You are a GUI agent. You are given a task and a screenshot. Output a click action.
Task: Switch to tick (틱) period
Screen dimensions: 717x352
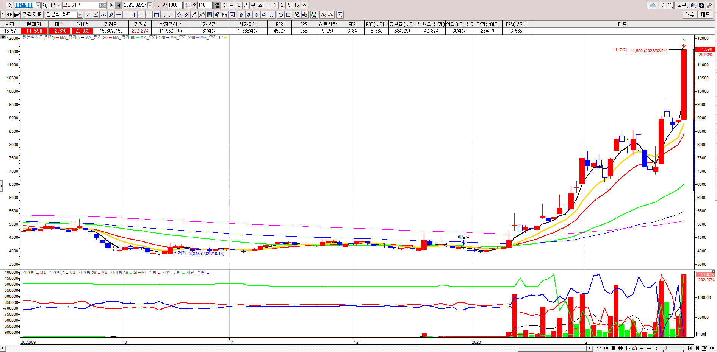point(268,5)
